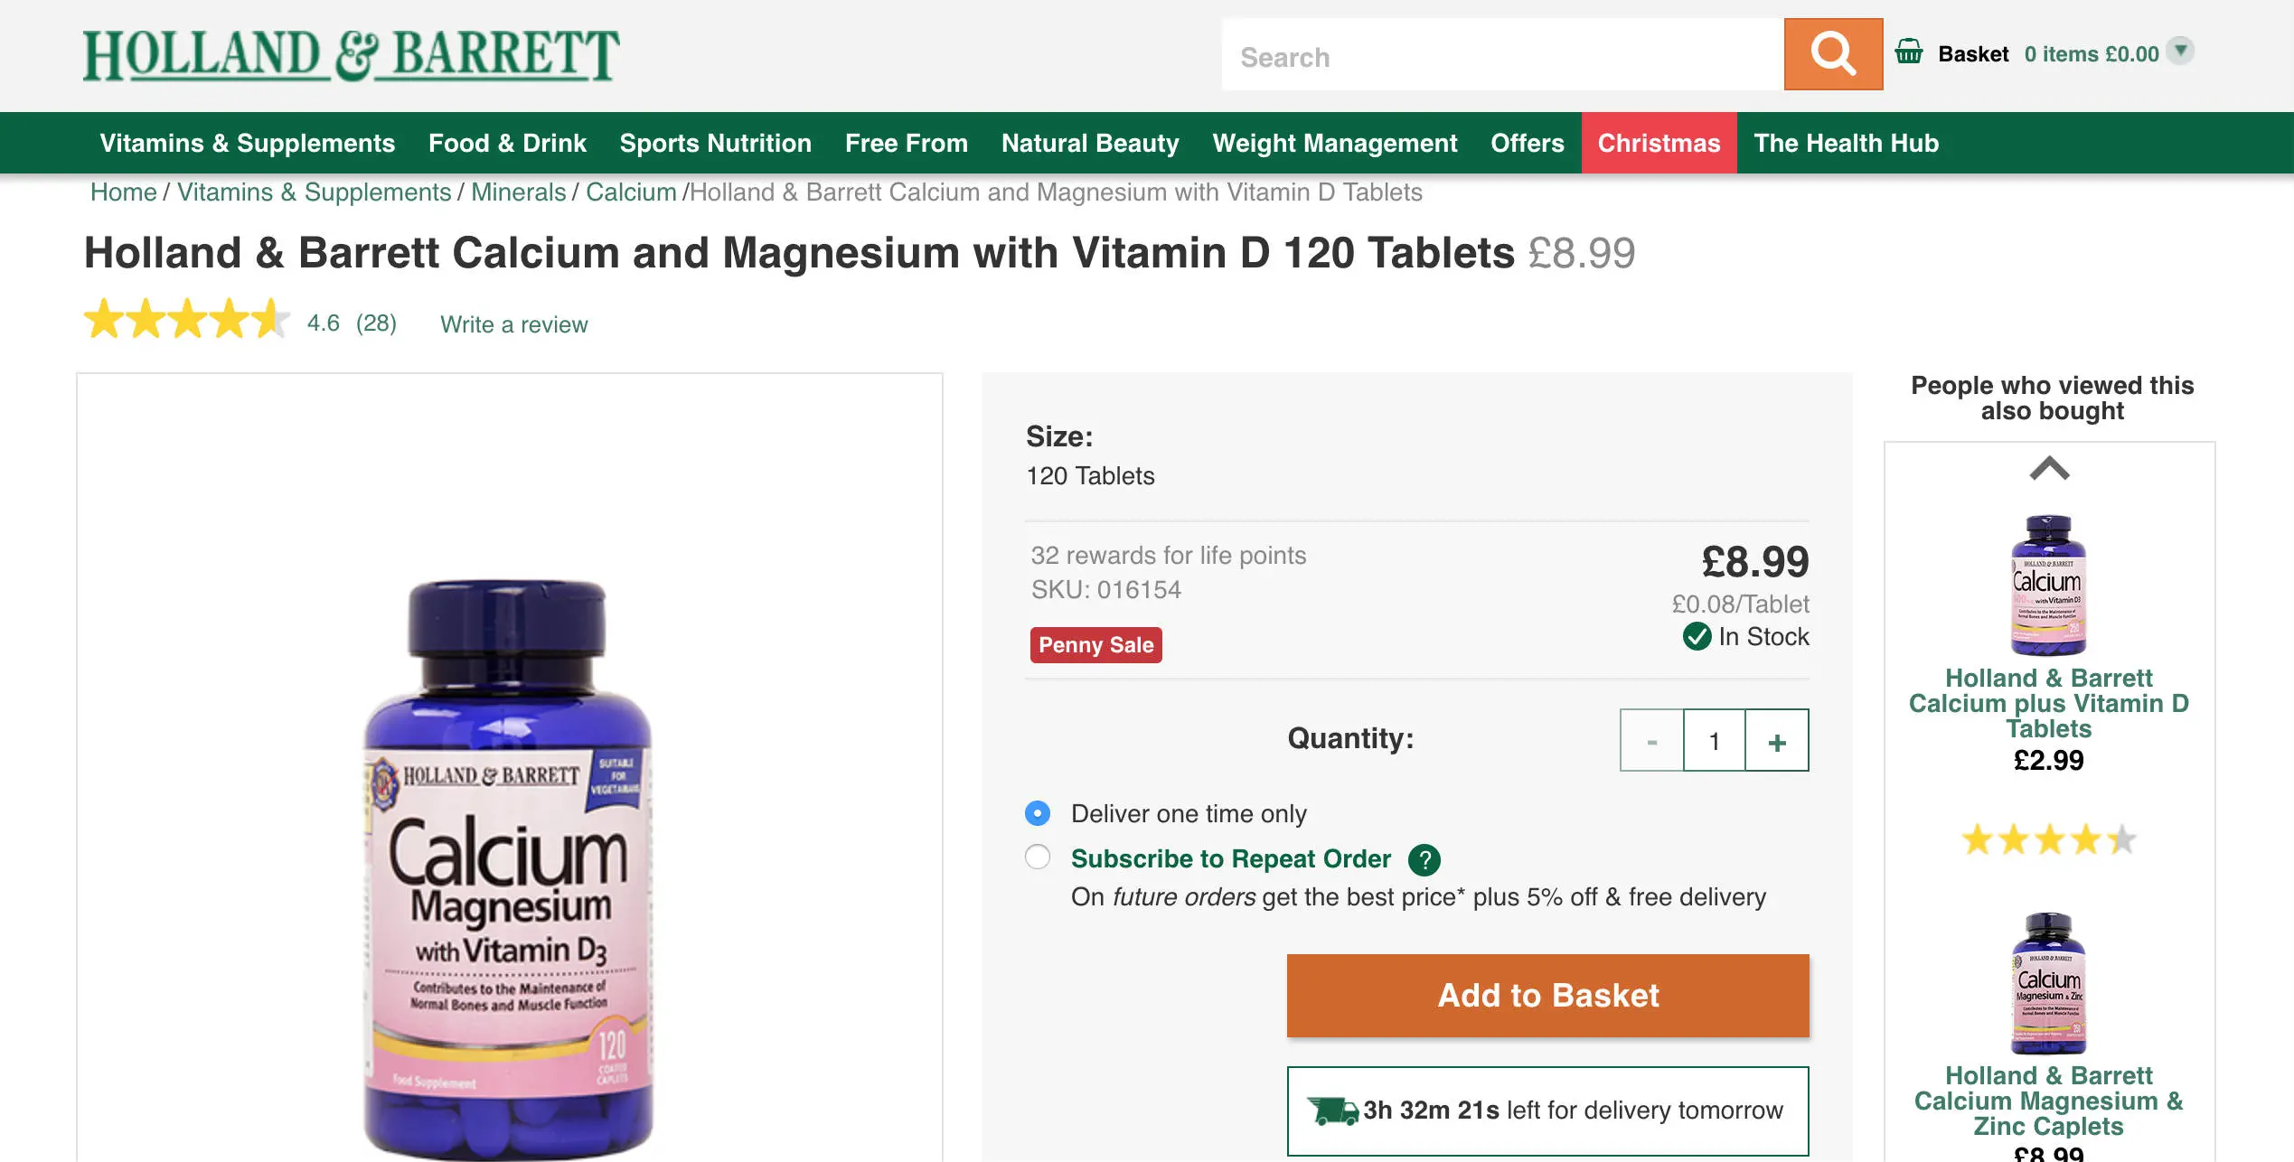Click the Search input field
Image resolution: width=2294 pixels, height=1162 pixels.
coord(1501,56)
